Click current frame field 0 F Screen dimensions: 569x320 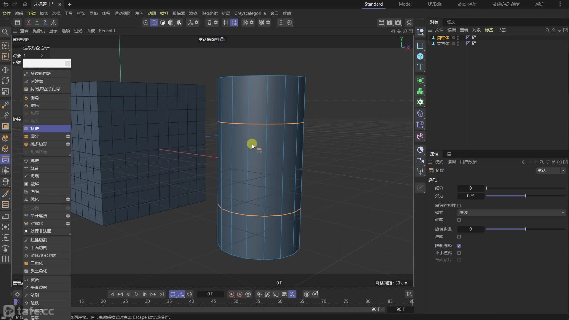coord(210,294)
